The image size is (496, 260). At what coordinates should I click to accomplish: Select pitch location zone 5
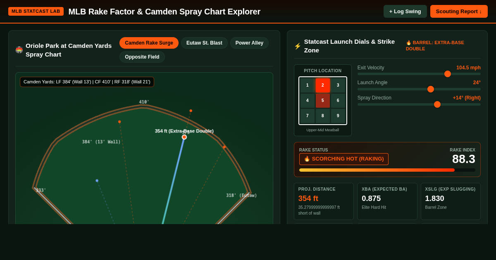[323, 101]
